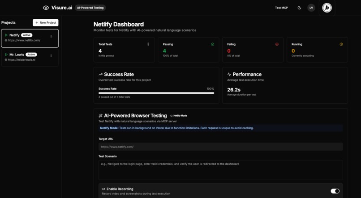Screen dimensions: 361x198
Task: Click the Failing red cross icon
Action: [277, 44]
